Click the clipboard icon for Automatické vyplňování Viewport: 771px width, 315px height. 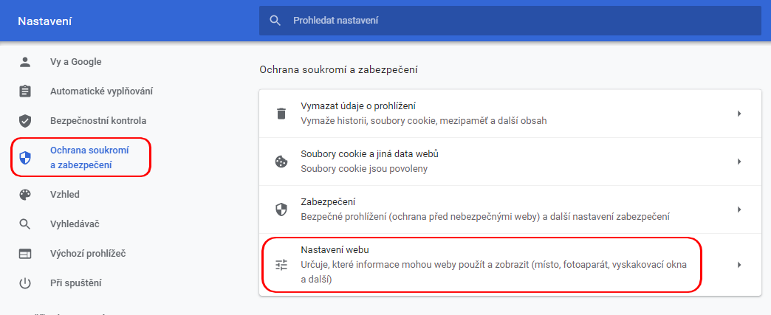point(25,91)
